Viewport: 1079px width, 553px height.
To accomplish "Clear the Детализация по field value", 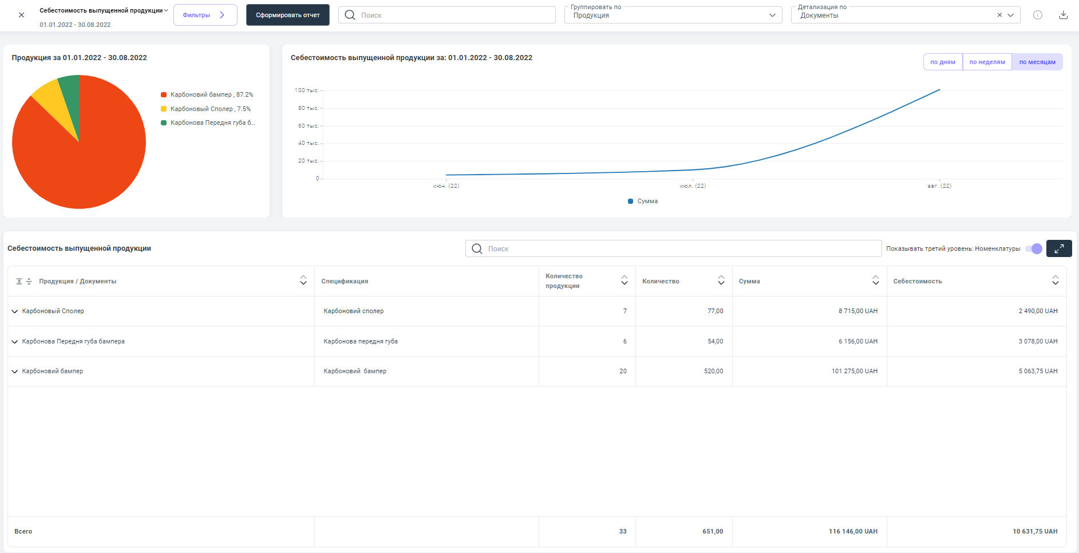I will point(999,15).
